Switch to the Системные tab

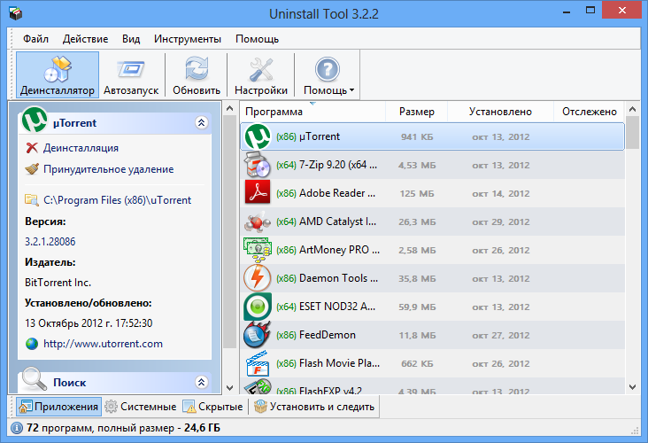[141, 407]
